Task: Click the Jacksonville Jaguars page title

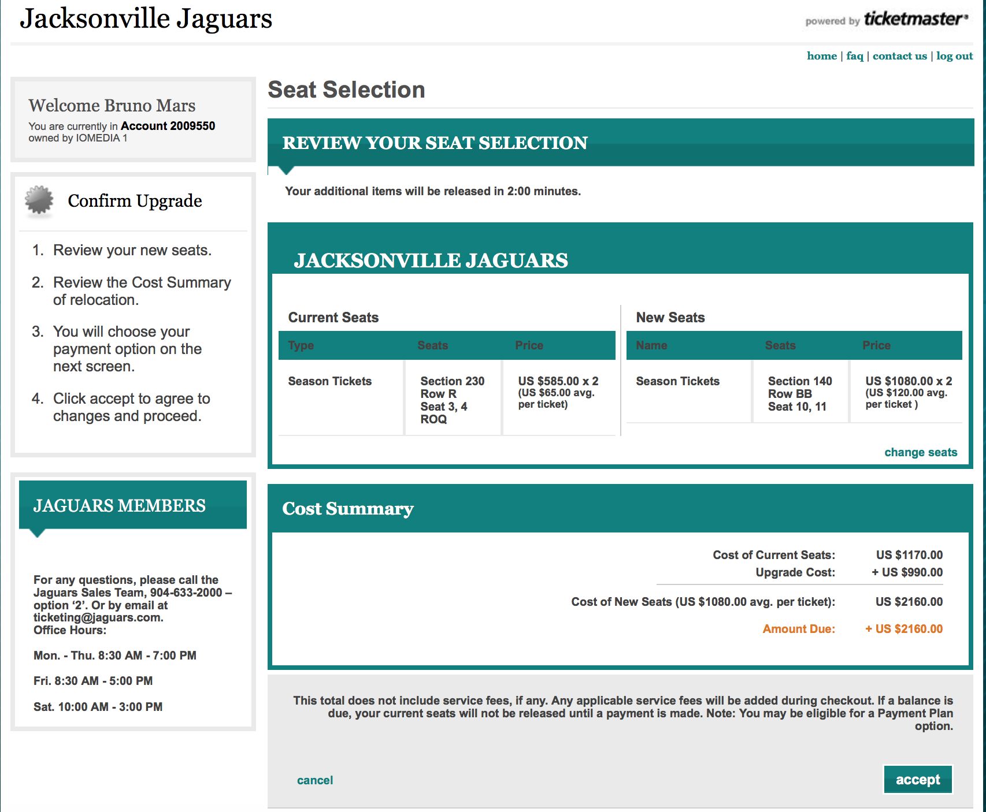Action: coord(146,18)
